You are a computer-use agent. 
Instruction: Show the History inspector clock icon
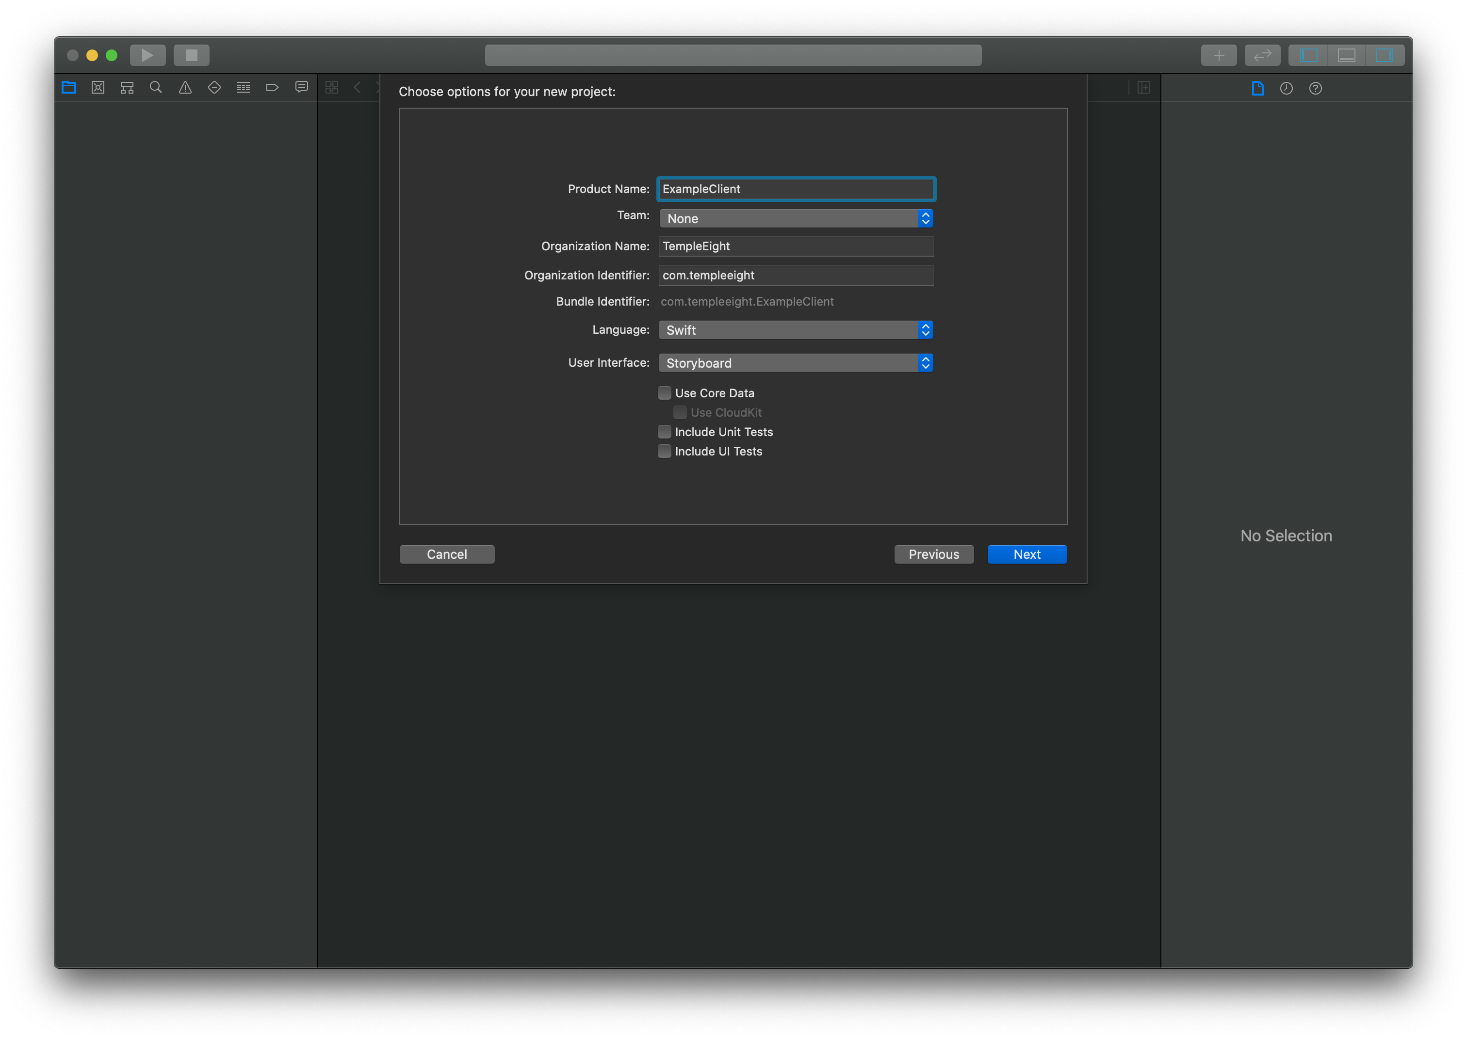coord(1287,88)
